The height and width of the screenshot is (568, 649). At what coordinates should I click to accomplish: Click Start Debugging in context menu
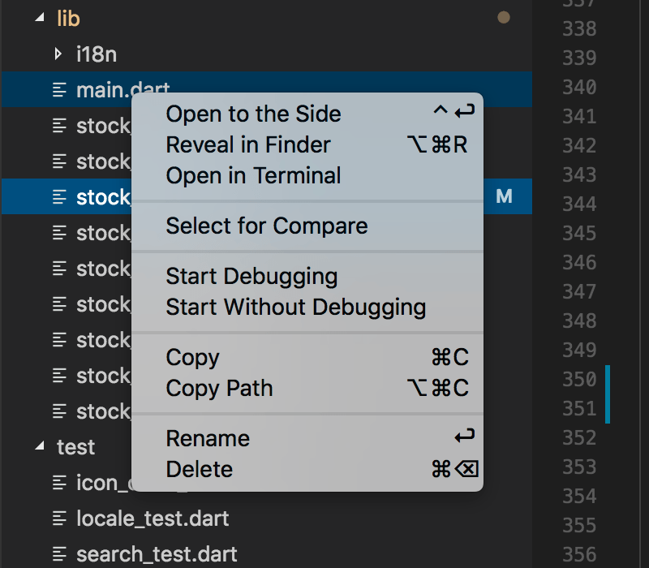tap(251, 277)
